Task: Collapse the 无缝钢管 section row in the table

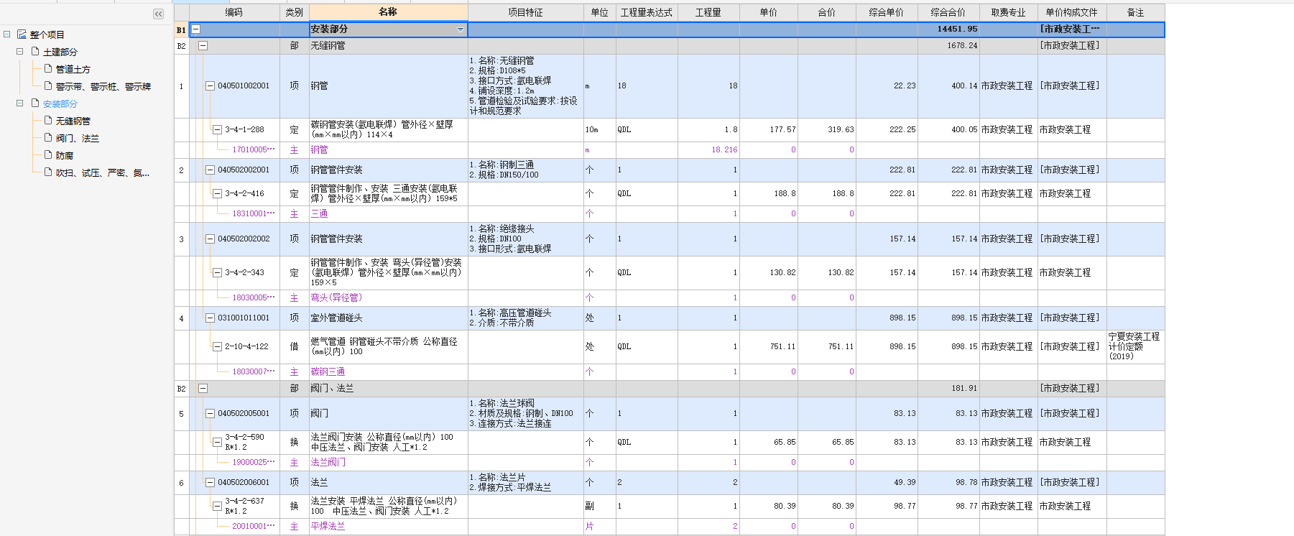Action: click(203, 45)
